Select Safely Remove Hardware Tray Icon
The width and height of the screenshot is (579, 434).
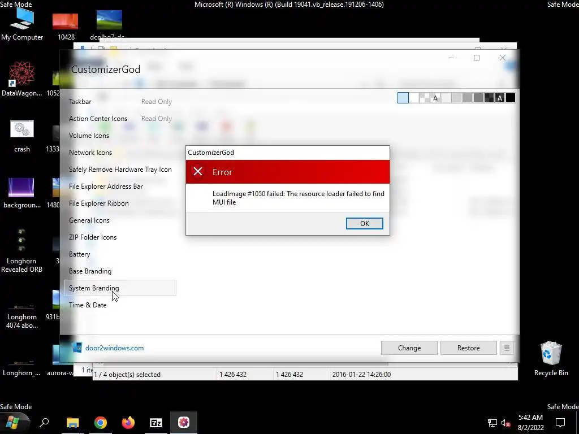pos(120,170)
